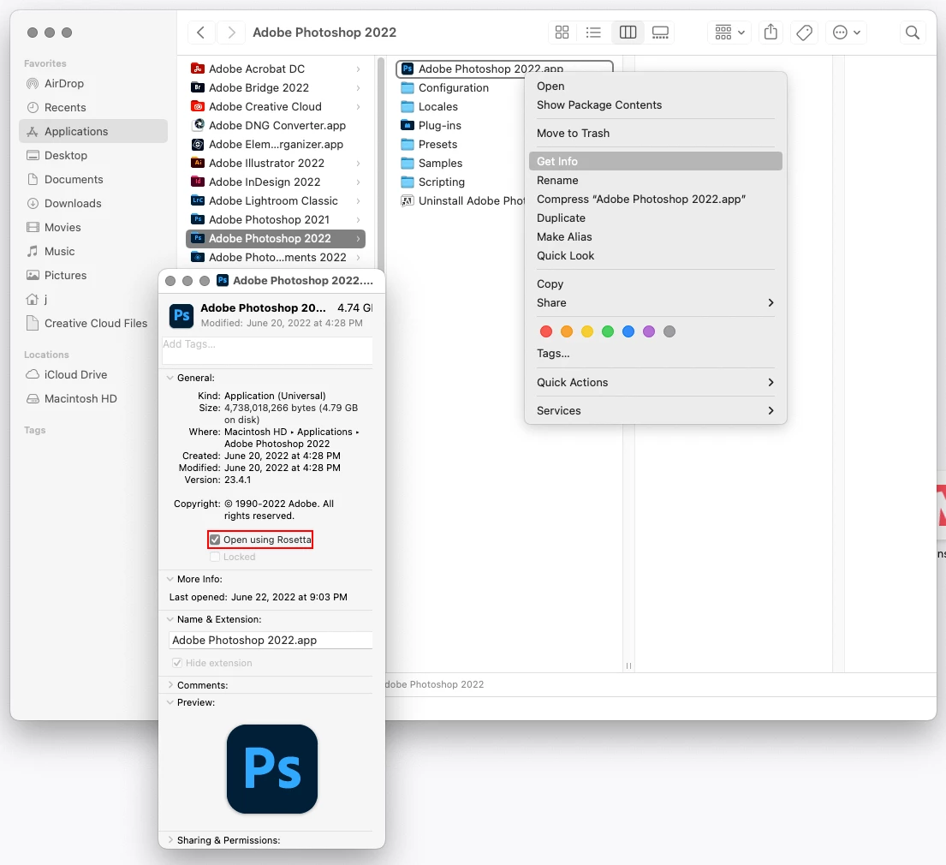
Task: Choose Move to Trash in context menu
Action: 655,134
